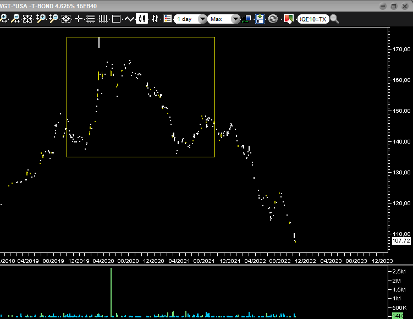Click the tall green volume spike bar

111,291
